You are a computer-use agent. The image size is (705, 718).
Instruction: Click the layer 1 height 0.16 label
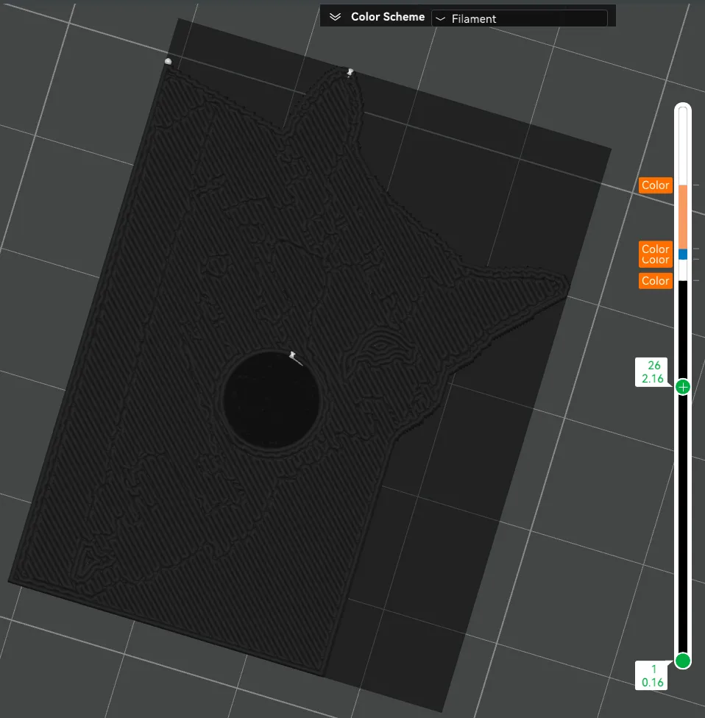coord(651,676)
